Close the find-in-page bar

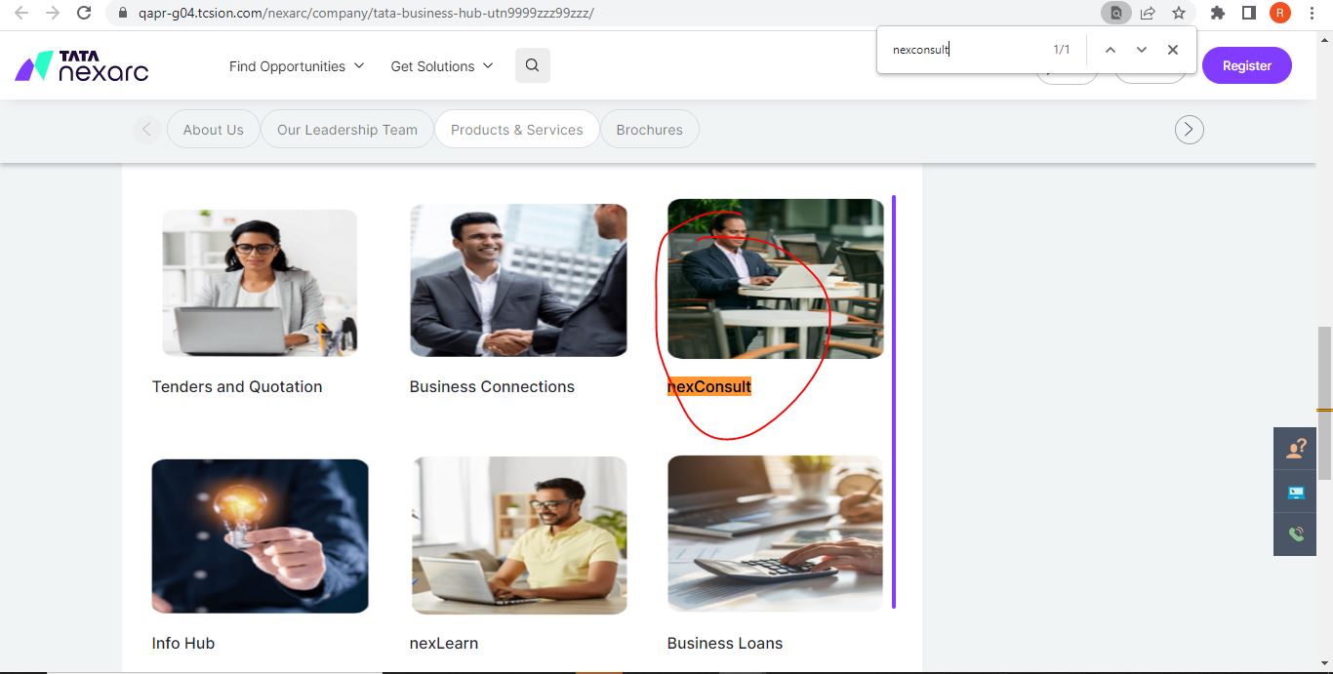[x=1173, y=50]
